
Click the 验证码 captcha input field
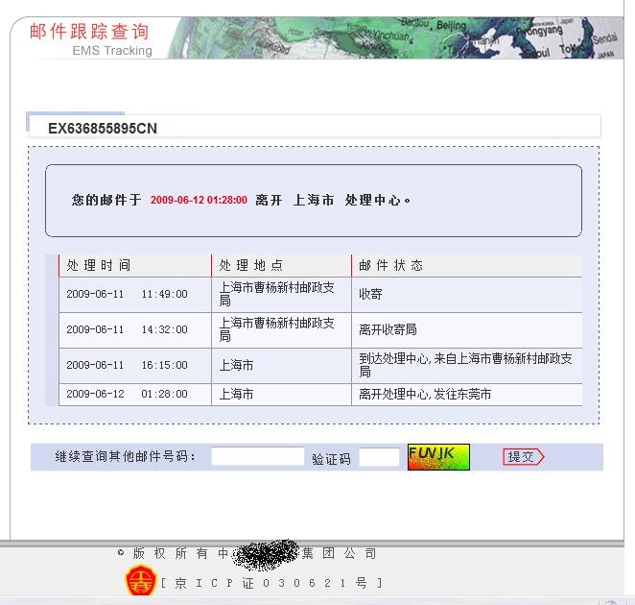379,457
